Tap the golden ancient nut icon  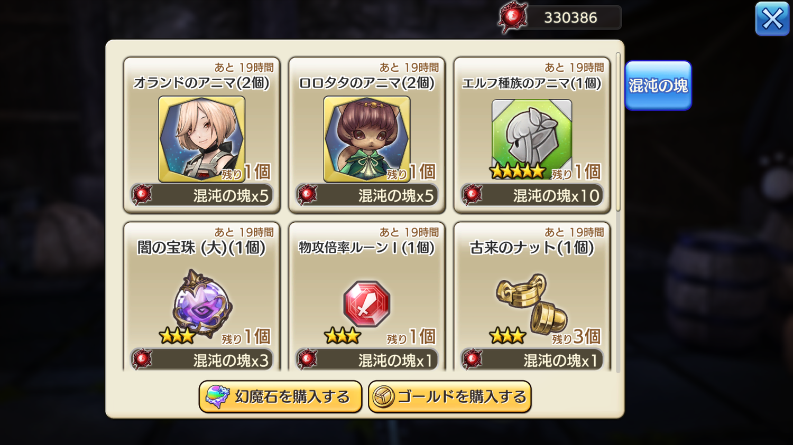click(x=532, y=303)
